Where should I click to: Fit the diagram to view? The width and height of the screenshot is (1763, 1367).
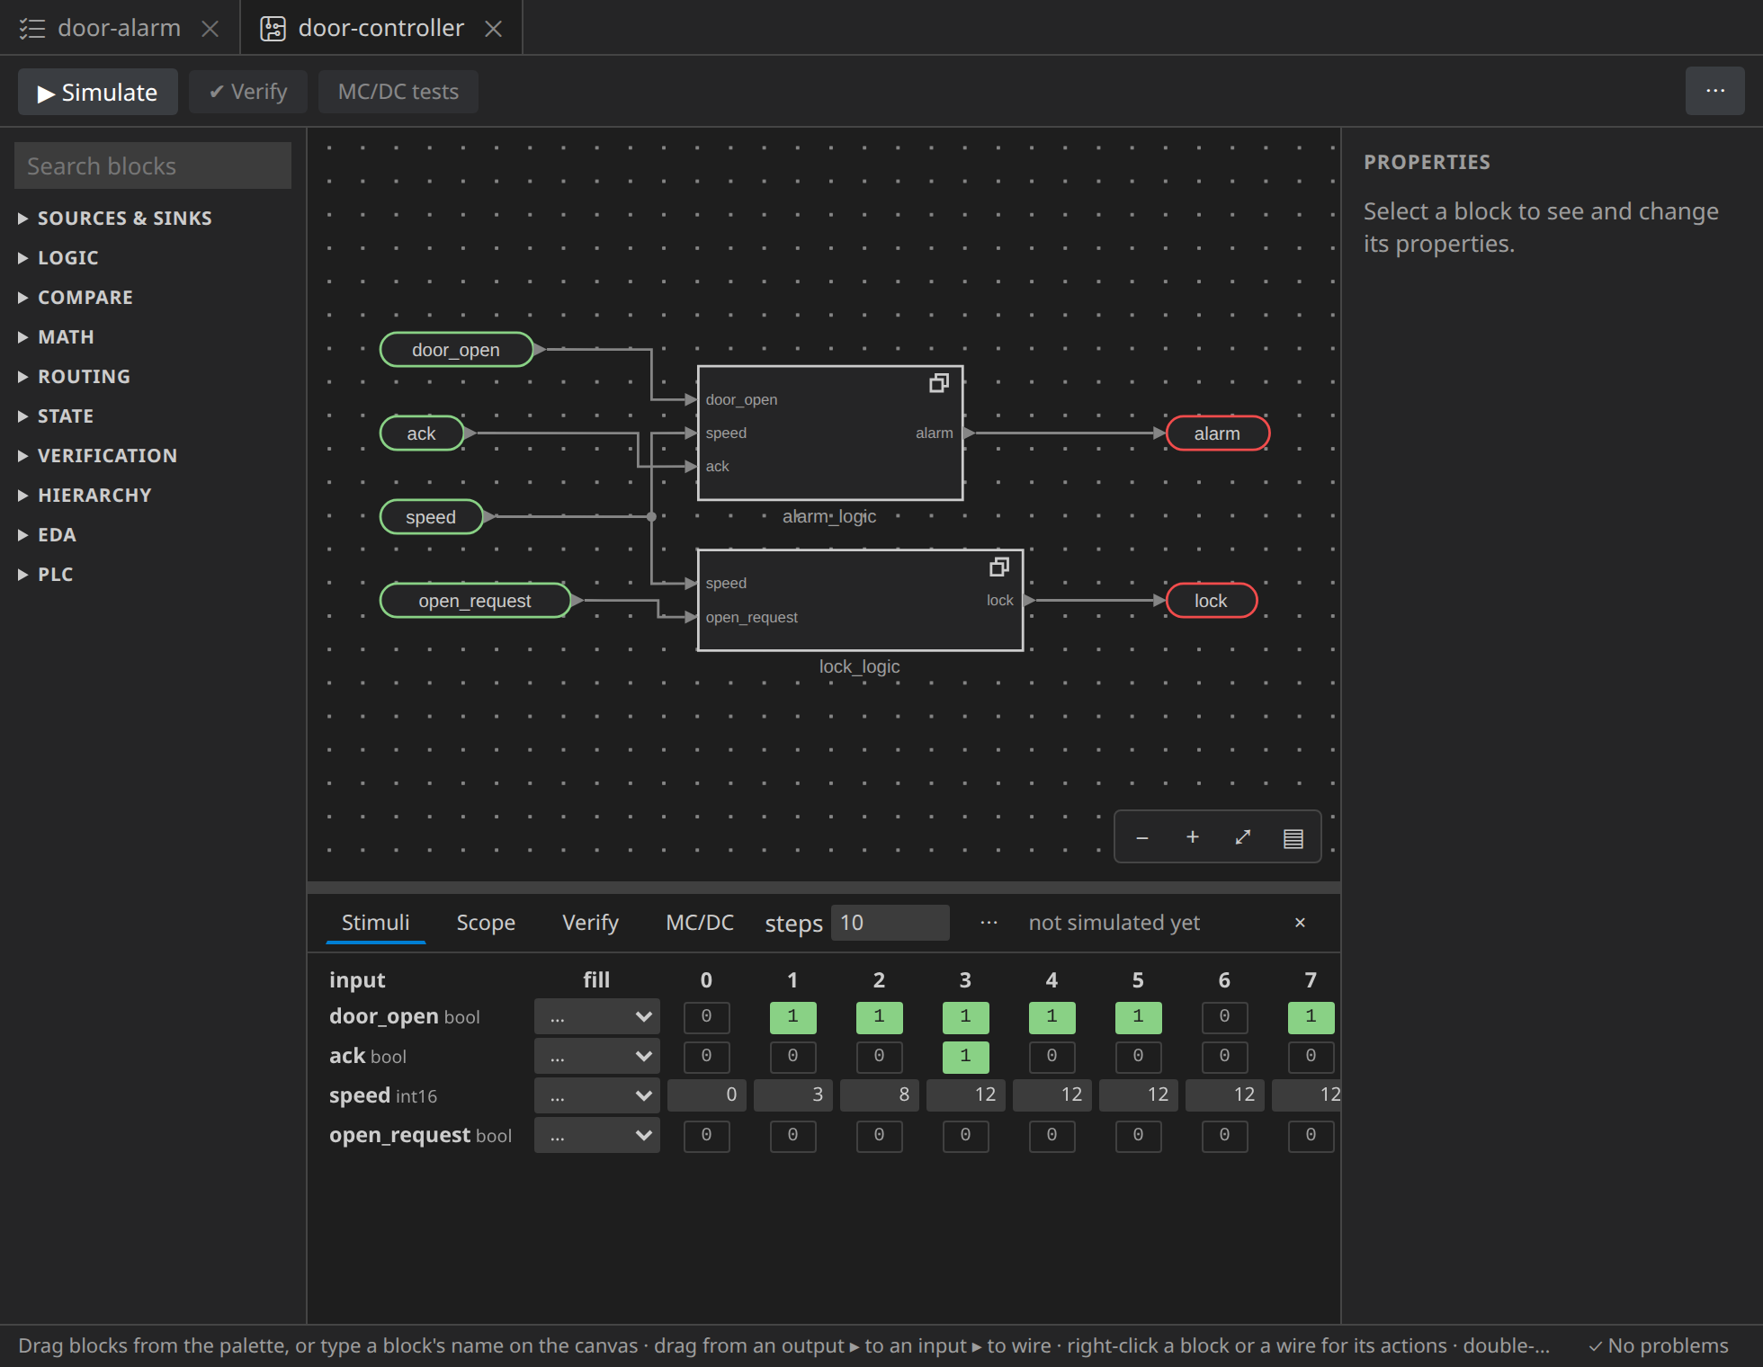(x=1242, y=837)
